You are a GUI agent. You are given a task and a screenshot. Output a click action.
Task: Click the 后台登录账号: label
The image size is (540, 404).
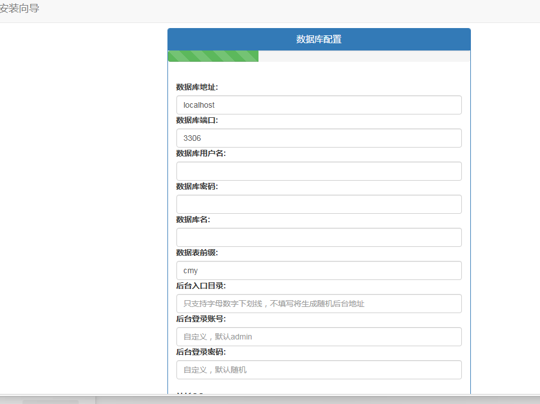point(201,319)
